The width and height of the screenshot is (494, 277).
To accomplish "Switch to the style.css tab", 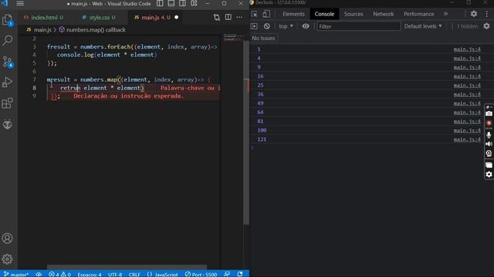I will (99, 17).
